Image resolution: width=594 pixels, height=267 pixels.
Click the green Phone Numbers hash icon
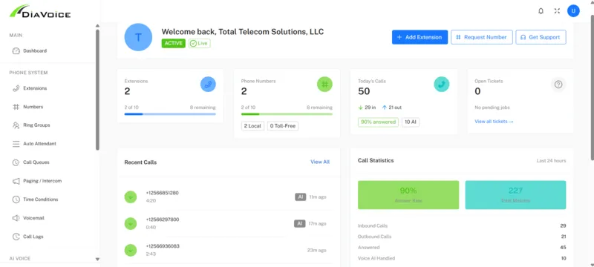click(324, 85)
